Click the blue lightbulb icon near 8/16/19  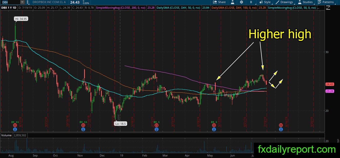pos(281,129)
